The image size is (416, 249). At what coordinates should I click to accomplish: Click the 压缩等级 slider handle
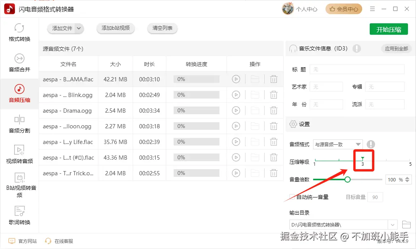point(362,158)
